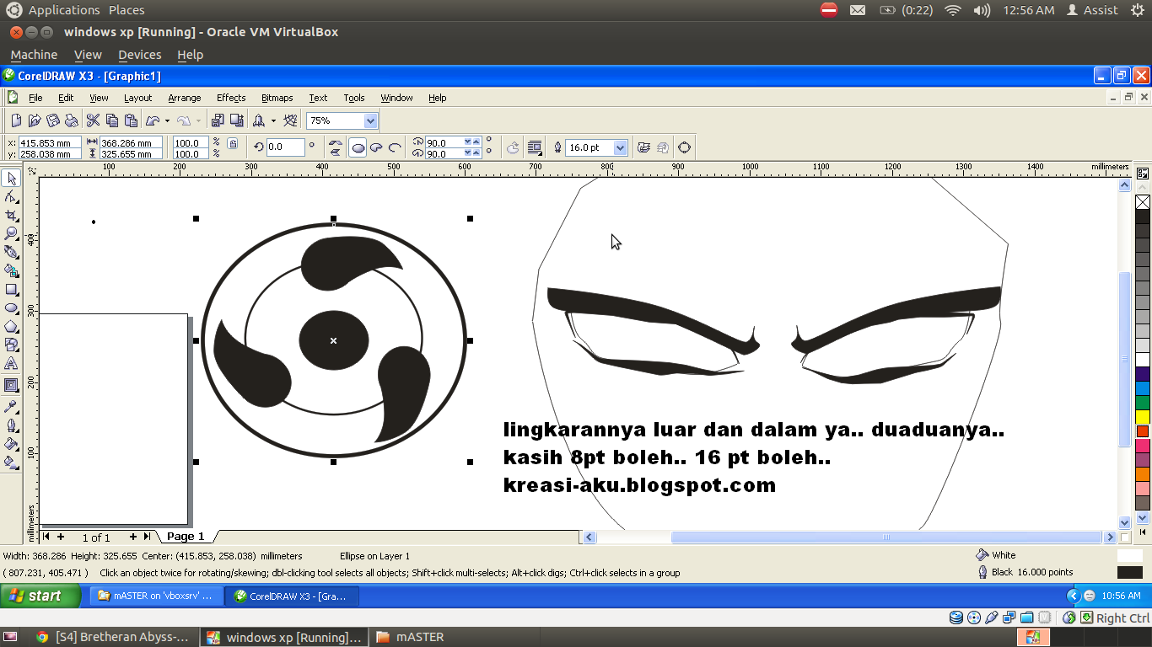Select the Pick tool in toolbox
The width and height of the screenshot is (1152, 647).
point(12,179)
